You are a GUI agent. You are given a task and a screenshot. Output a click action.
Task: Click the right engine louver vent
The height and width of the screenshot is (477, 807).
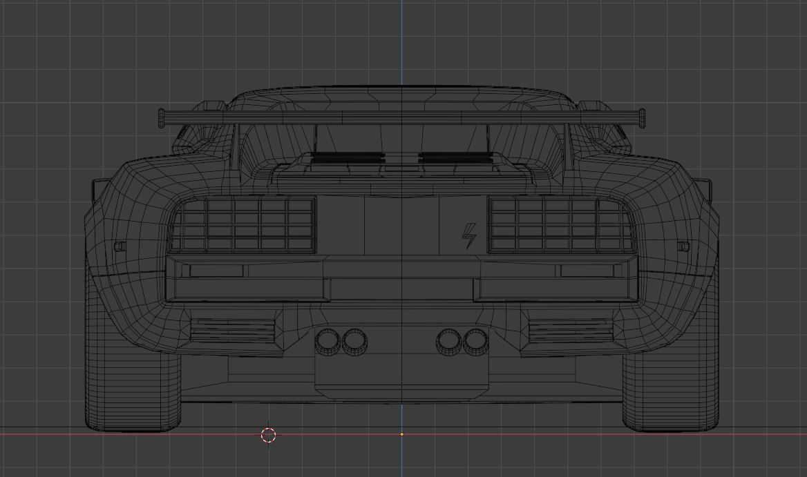click(456, 157)
